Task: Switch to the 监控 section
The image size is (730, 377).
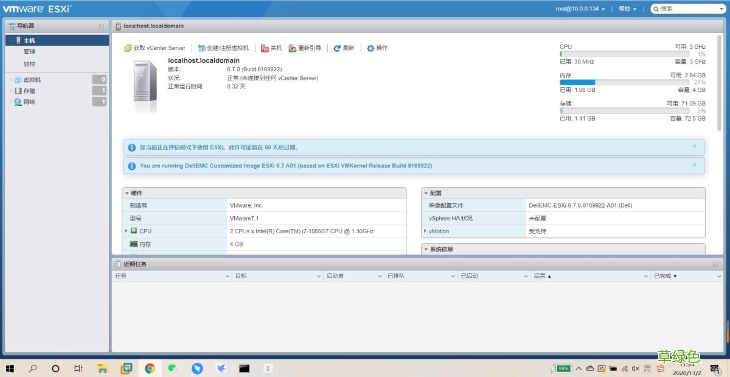Action: [x=29, y=63]
